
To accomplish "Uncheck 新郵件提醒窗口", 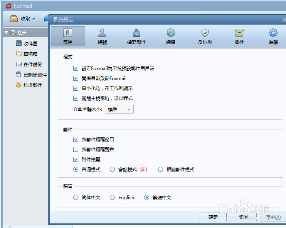I will (76, 140).
